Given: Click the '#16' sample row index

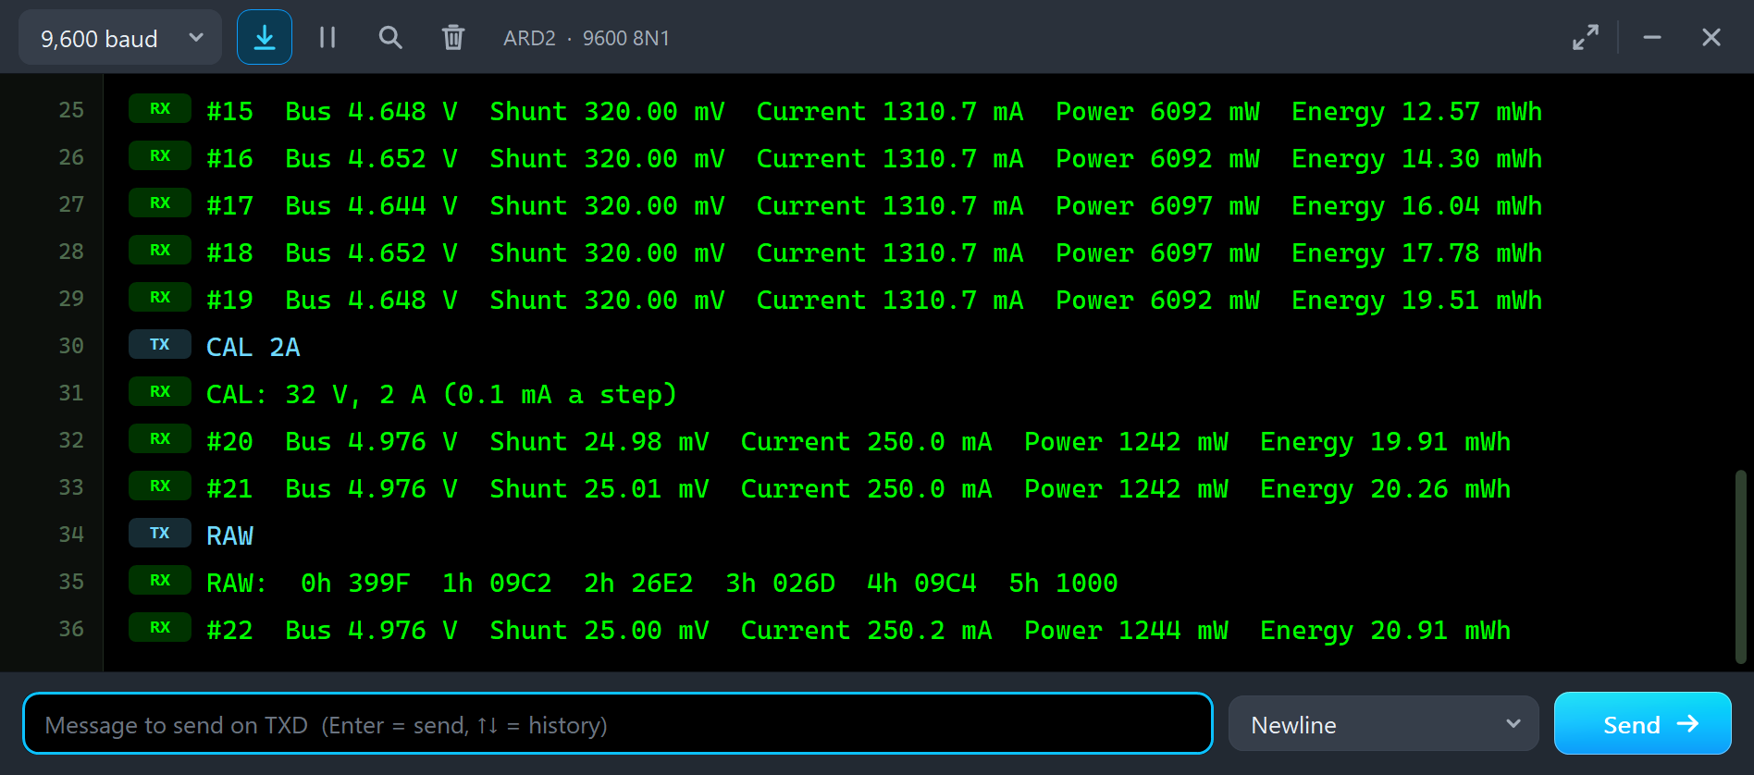Looking at the screenshot, I should 229,159.
